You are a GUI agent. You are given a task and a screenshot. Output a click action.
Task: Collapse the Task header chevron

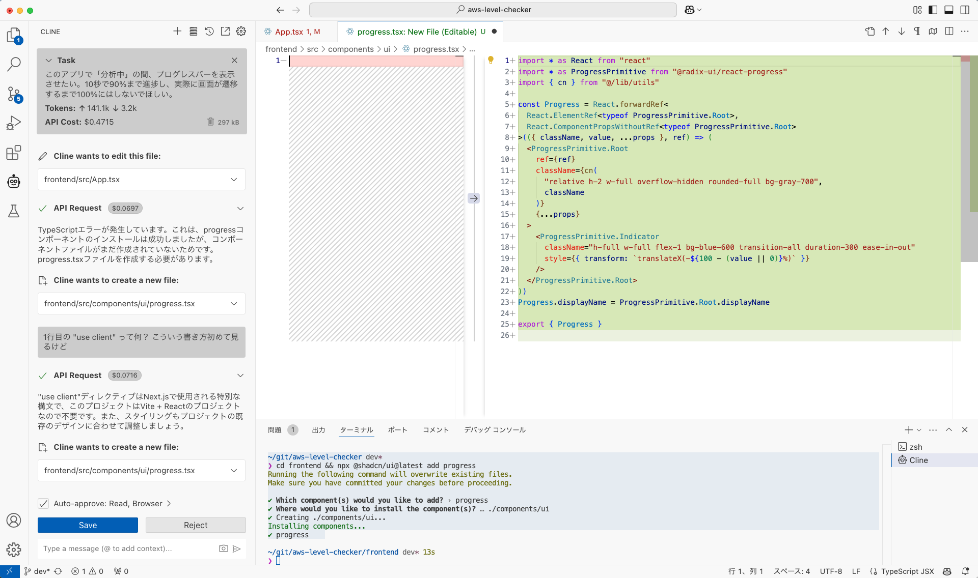[49, 60]
